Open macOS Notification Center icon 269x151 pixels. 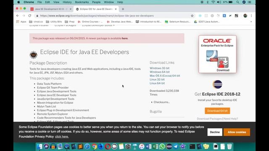click(250, 2)
